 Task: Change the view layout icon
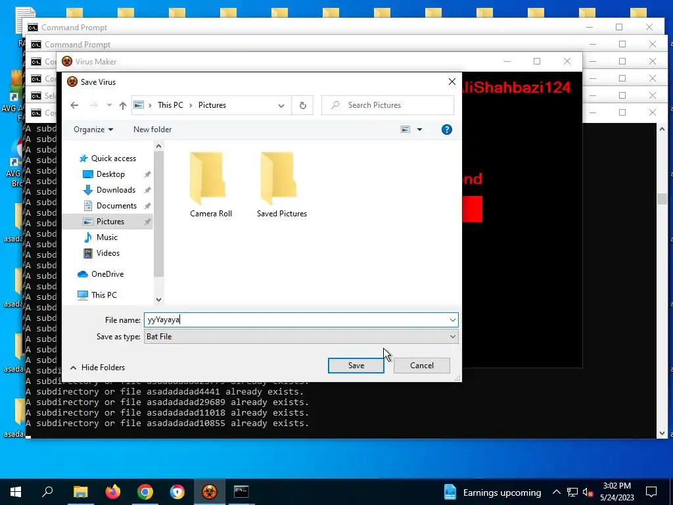tap(405, 130)
